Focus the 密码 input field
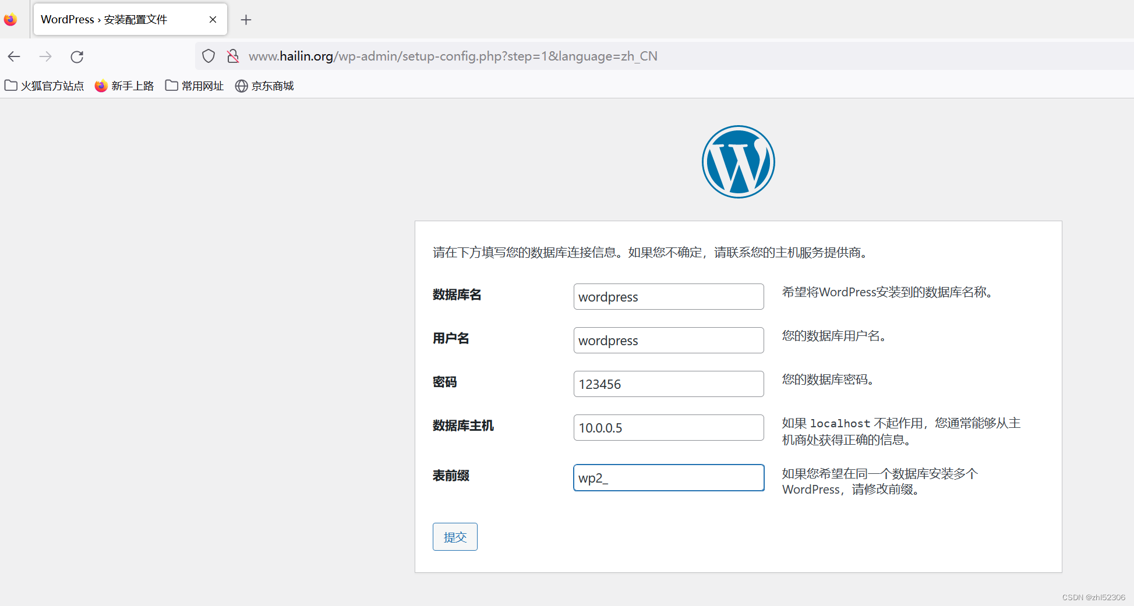The height and width of the screenshot is (606, 1134). (x=669, y=384)
